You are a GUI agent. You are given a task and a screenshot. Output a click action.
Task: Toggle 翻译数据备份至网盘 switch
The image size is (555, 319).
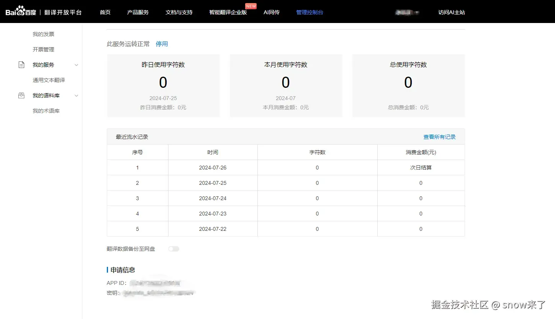[x=174, y=249]
